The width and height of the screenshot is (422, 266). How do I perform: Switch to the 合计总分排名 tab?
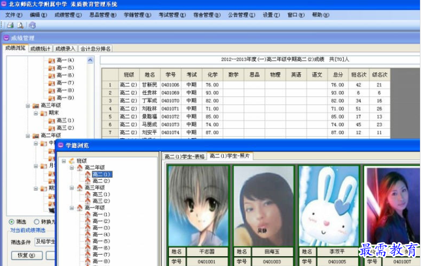click(96, 49)
